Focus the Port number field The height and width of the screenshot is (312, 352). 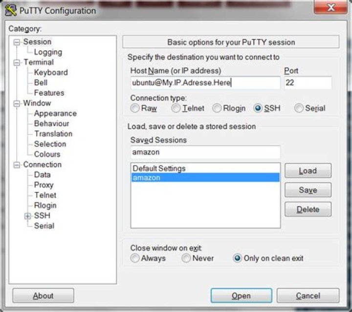308,83
